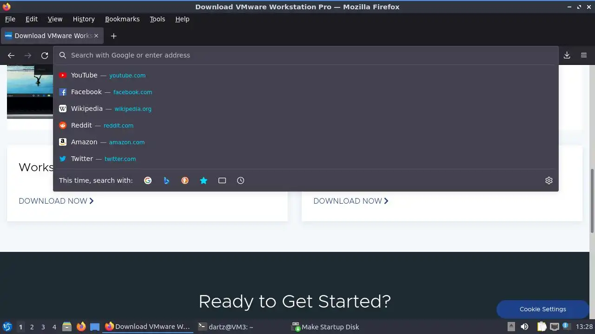Search this time with Bing icon
This screenshot has width=595, height=334.
coord(166,180)
